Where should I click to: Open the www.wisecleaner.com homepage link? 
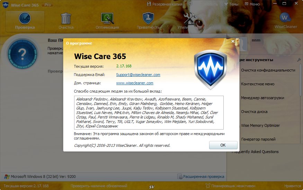(135, 83)
